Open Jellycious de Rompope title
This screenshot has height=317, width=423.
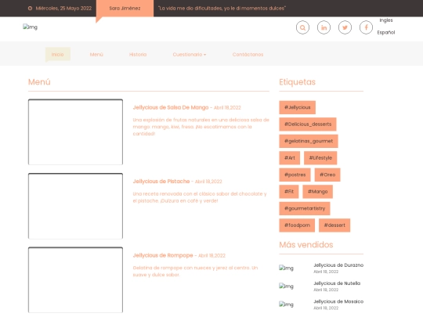(163, 255)
